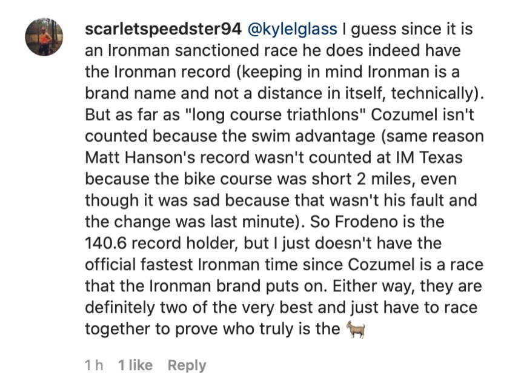Click the goat emoji at comment end

(x=354, y=329)
